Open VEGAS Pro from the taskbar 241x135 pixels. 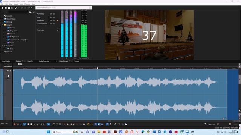coord(121,132)
